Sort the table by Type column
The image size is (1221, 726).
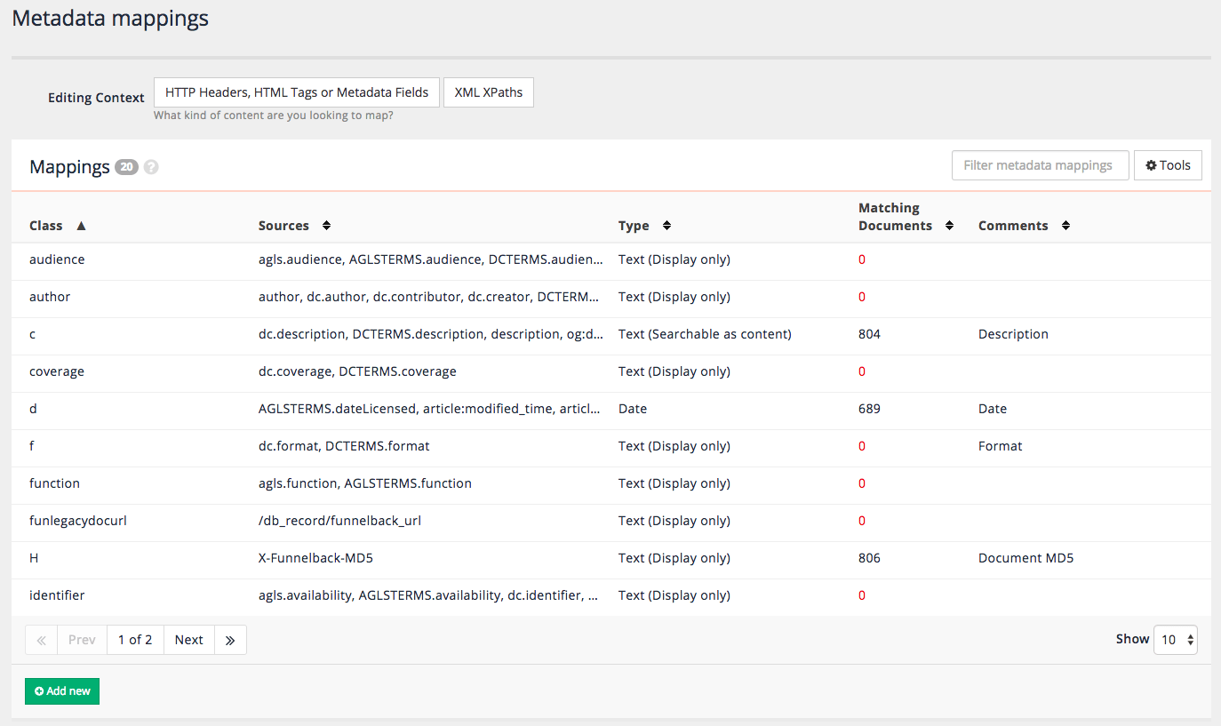pyautogui.click(x=666, y=226)
